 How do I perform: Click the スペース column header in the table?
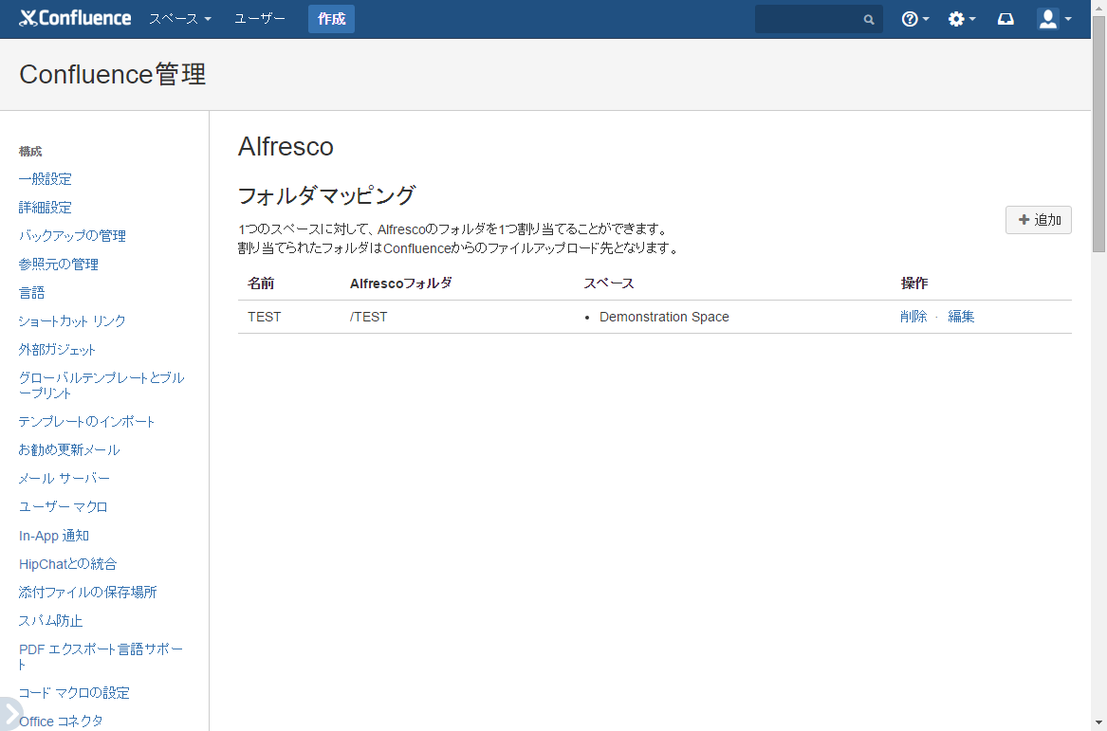(609, 283)
